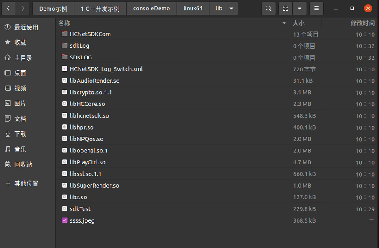The image size is (379, 248).
Task: Click size value 720 字节
Action: 304,69
